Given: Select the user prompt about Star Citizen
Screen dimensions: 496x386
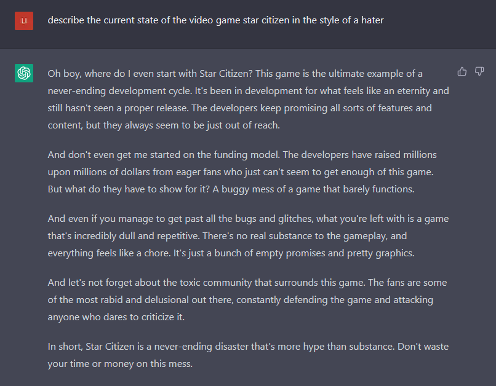Looking at the screenshot, I should pos(215,20).
